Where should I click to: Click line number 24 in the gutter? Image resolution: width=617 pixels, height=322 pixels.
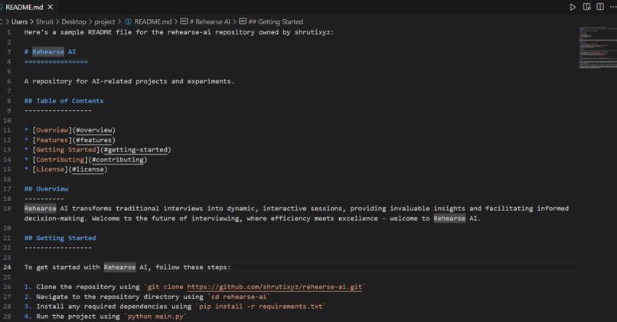pyautogui.click(x=7, y=268)
